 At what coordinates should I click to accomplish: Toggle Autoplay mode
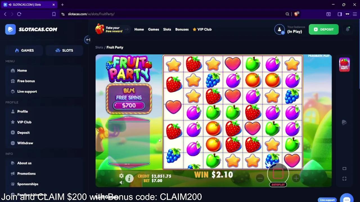click(278, 185)
